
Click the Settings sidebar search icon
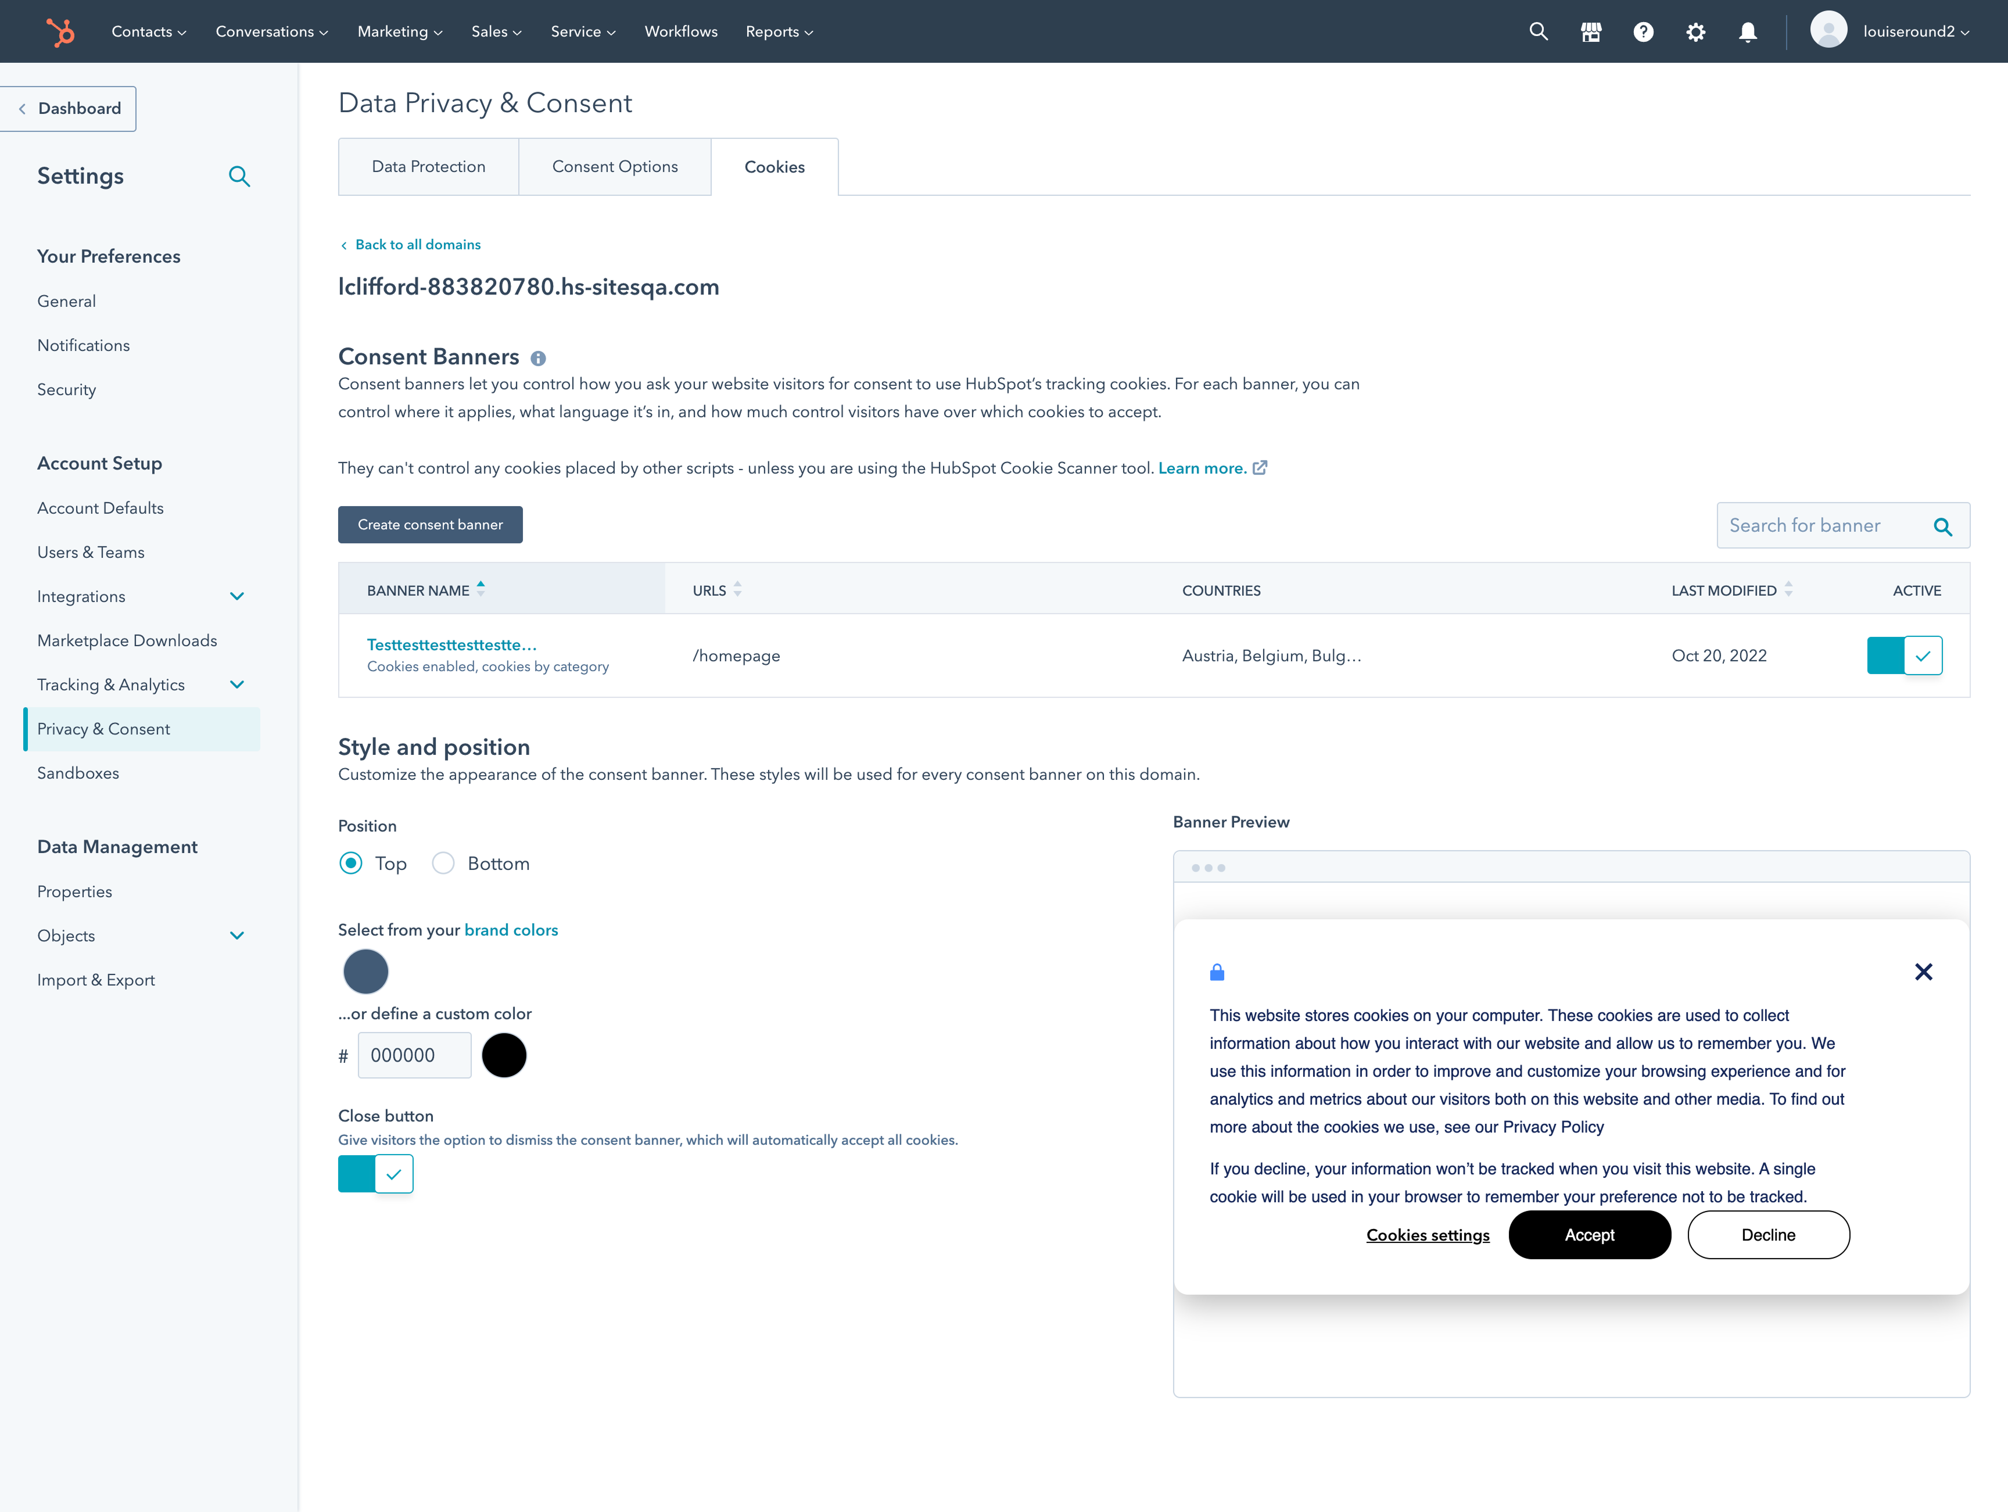click(x=239, y=176)
